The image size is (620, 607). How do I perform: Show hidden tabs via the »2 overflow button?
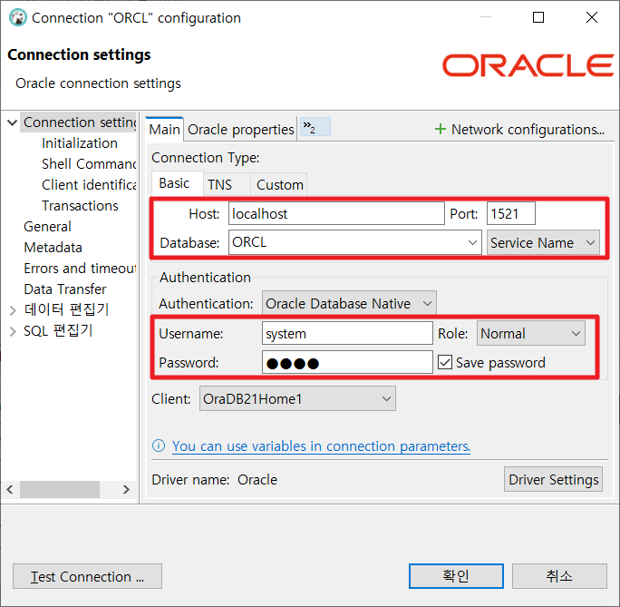(x=315, y=127)
